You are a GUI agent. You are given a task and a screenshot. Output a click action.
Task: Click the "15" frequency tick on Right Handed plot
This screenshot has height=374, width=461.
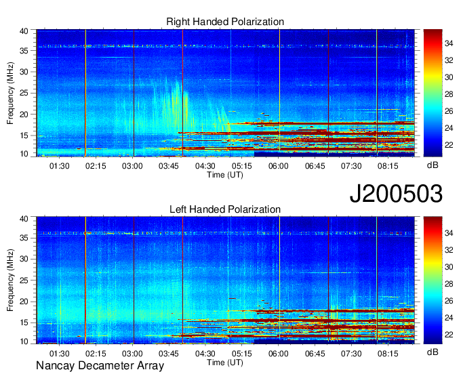24,136
